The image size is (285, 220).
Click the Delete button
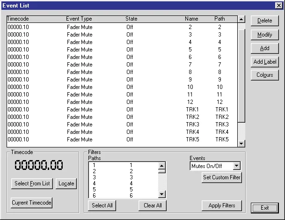265,21
